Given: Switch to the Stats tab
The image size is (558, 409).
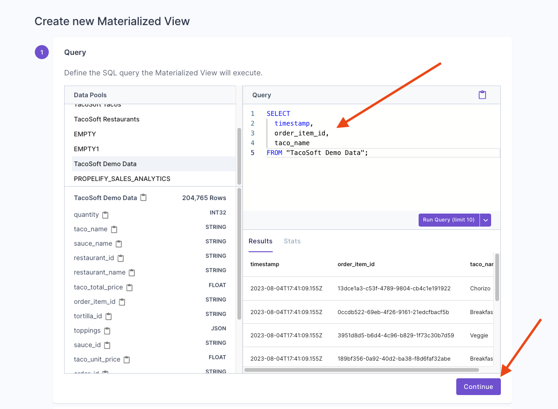Looking at the screenshot, I should point(292,241).
